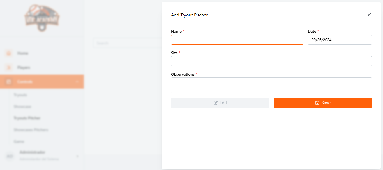Open the Date field showing 09/26/2024
This screenshot has height=170, width=383.
point(340,40)
